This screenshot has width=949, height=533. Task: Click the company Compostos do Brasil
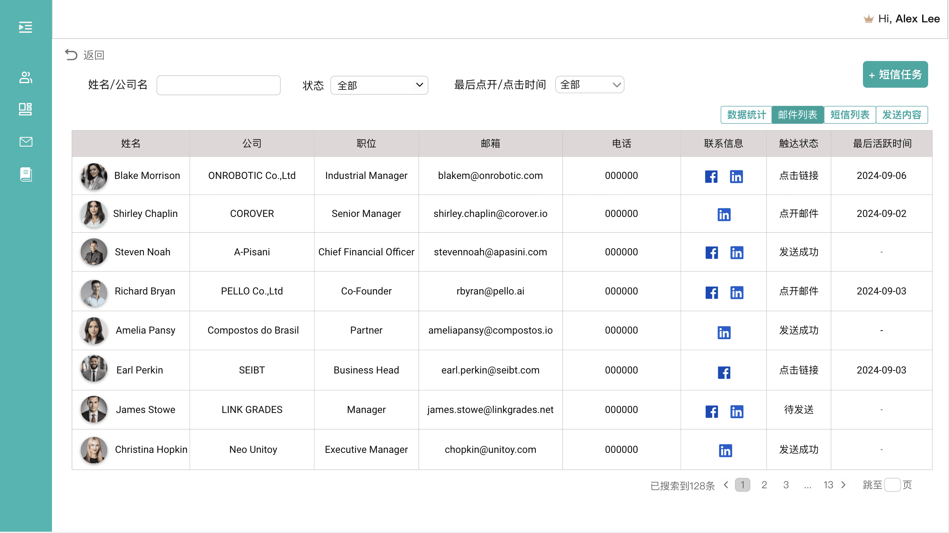tap(253, 330)
